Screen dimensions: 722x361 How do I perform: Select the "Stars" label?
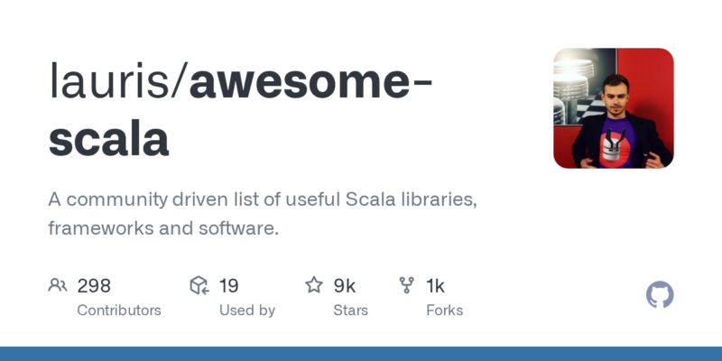click(x=351, y=310)
